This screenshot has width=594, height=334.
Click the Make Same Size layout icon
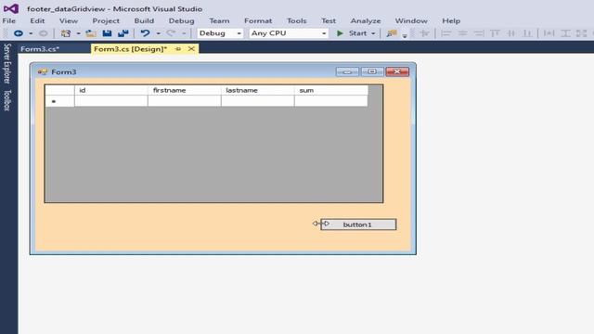coord(582,33)
